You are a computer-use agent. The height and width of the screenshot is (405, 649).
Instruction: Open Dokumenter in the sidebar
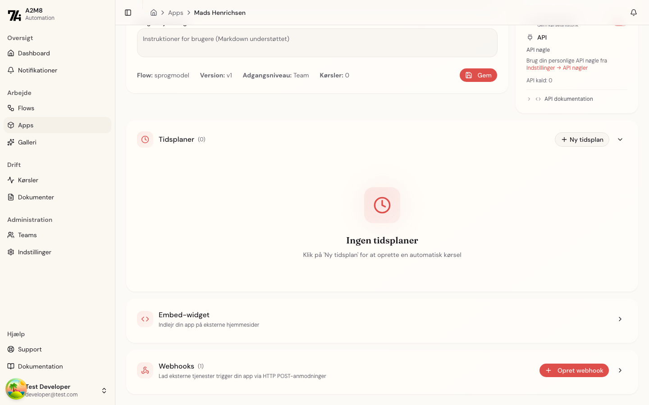coord(36,197)
